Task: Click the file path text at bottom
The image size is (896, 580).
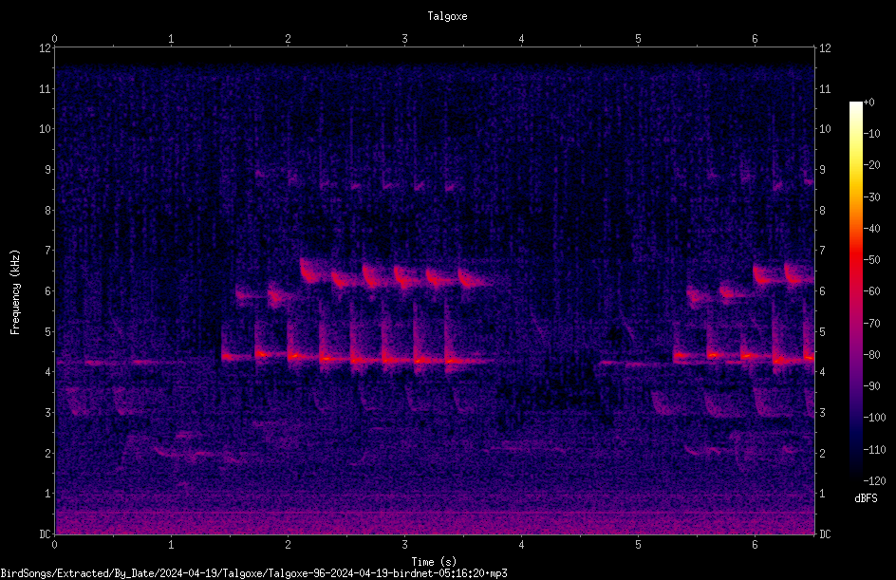Action: tap(253, 573)
